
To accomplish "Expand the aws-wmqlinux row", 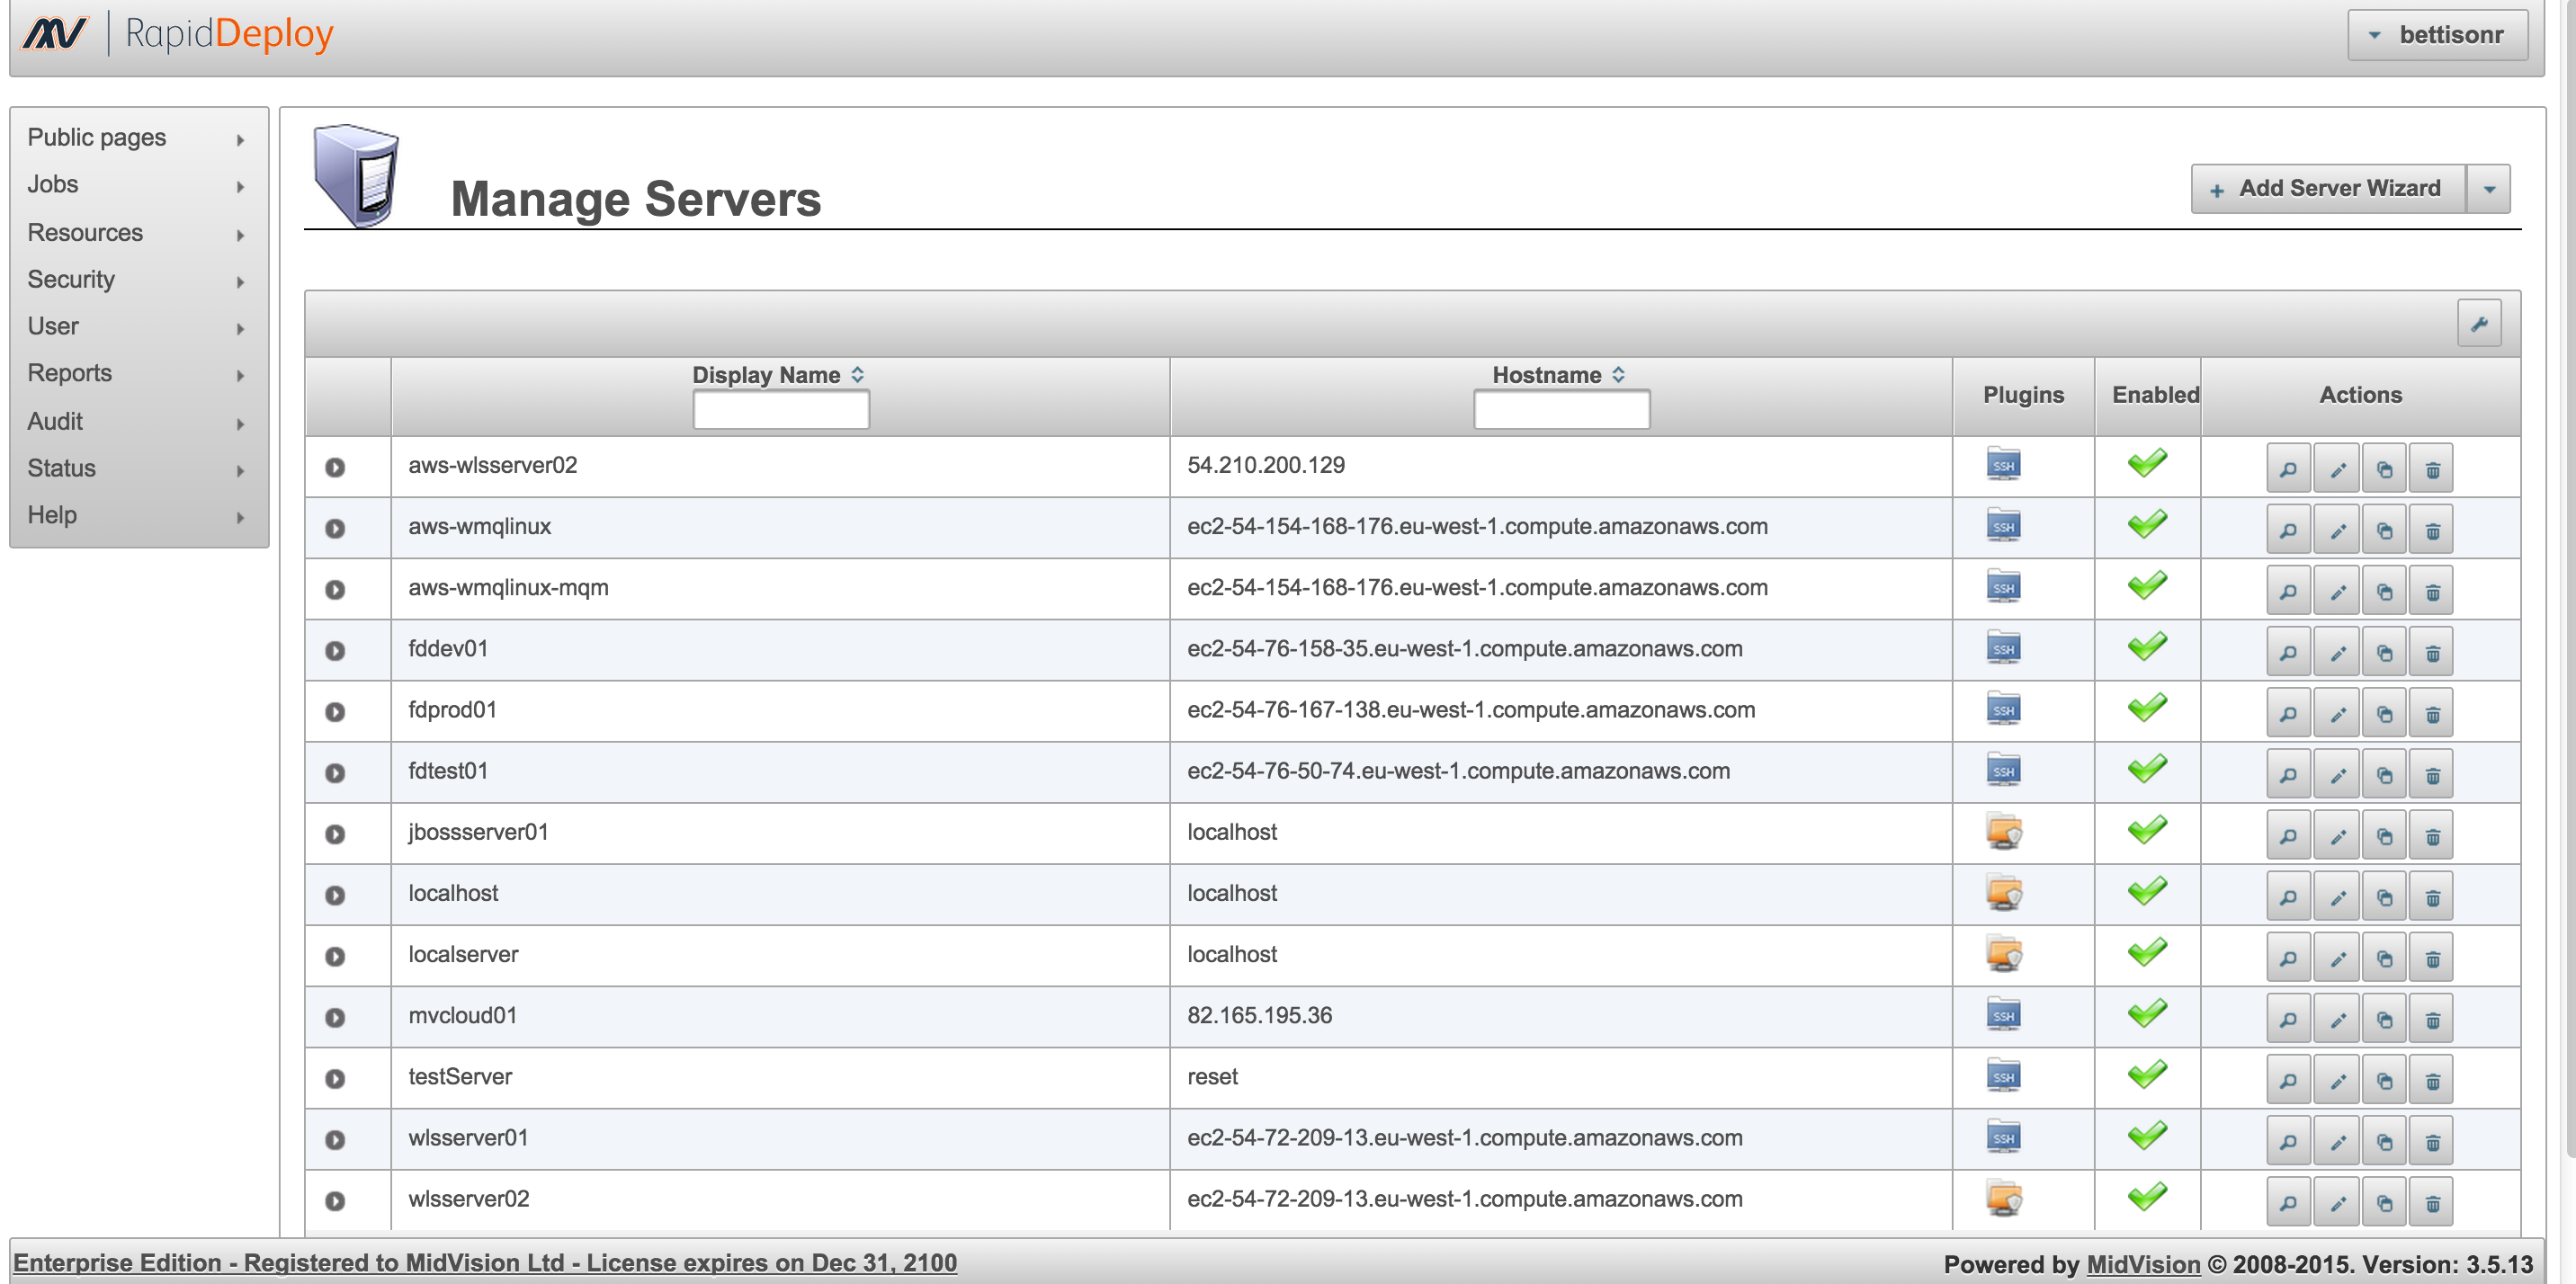I will pos(335,528).
